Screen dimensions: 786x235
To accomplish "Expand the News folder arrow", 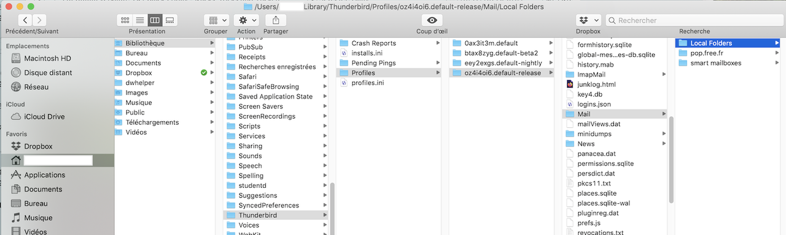I will [x=664, y=144].
